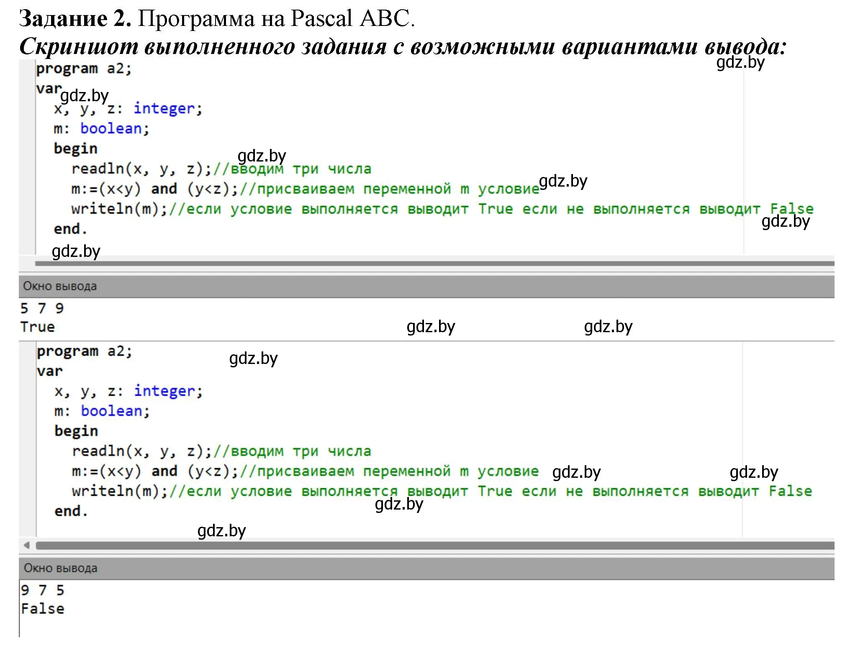
Task: Click 'm:=(x<y) and (y<z);' in upper editor
Action: point(155,189)
